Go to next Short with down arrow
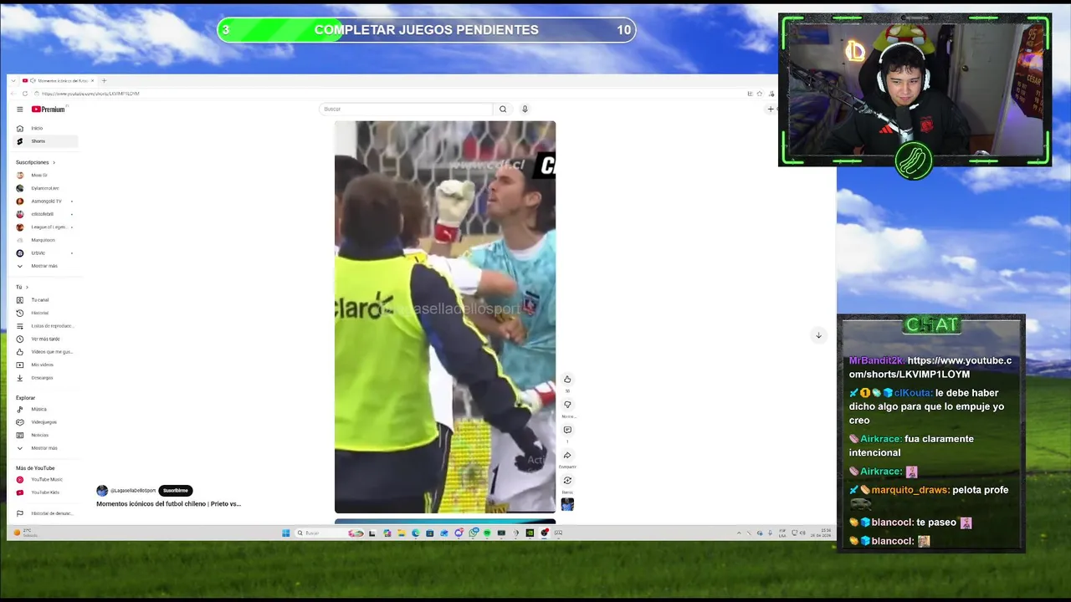Image resolution: width=1071 pixels, height=602 pixels. (x=818, y=335)
